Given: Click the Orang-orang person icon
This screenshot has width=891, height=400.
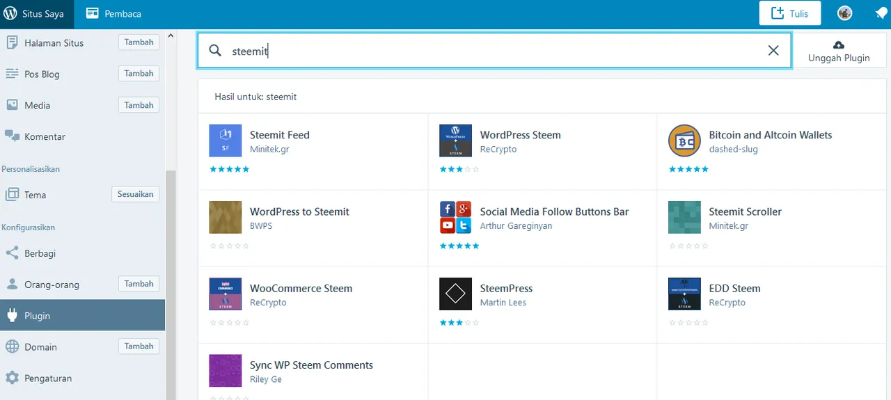Looking at the screenshot, I should (12, 285).
